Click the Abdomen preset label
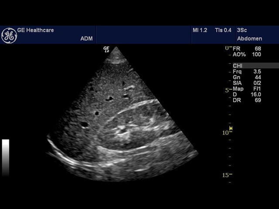 pyautogui.click(x=247, y=37)
